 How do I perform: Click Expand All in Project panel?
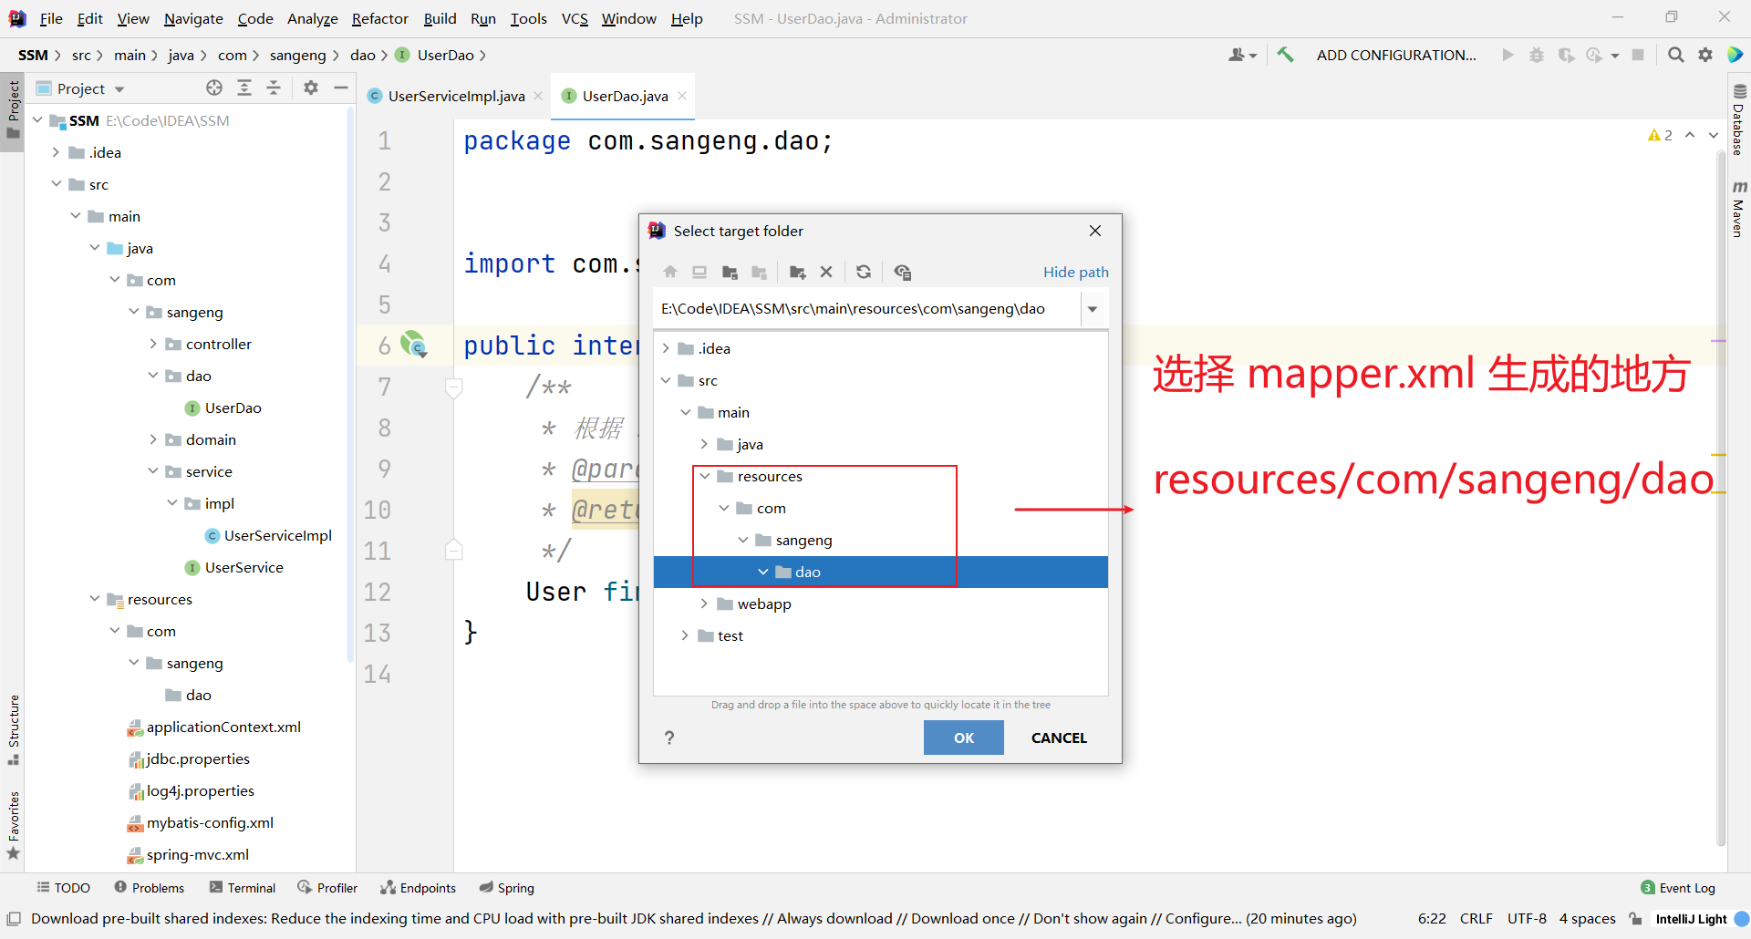(x=244, y=88)
